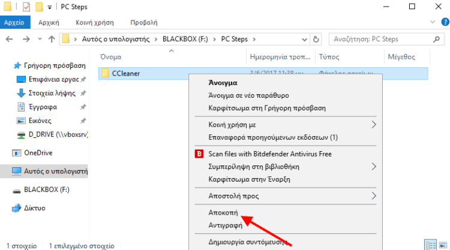Refresh the current folder
This screenshot has height=250, width=450.
316,40
